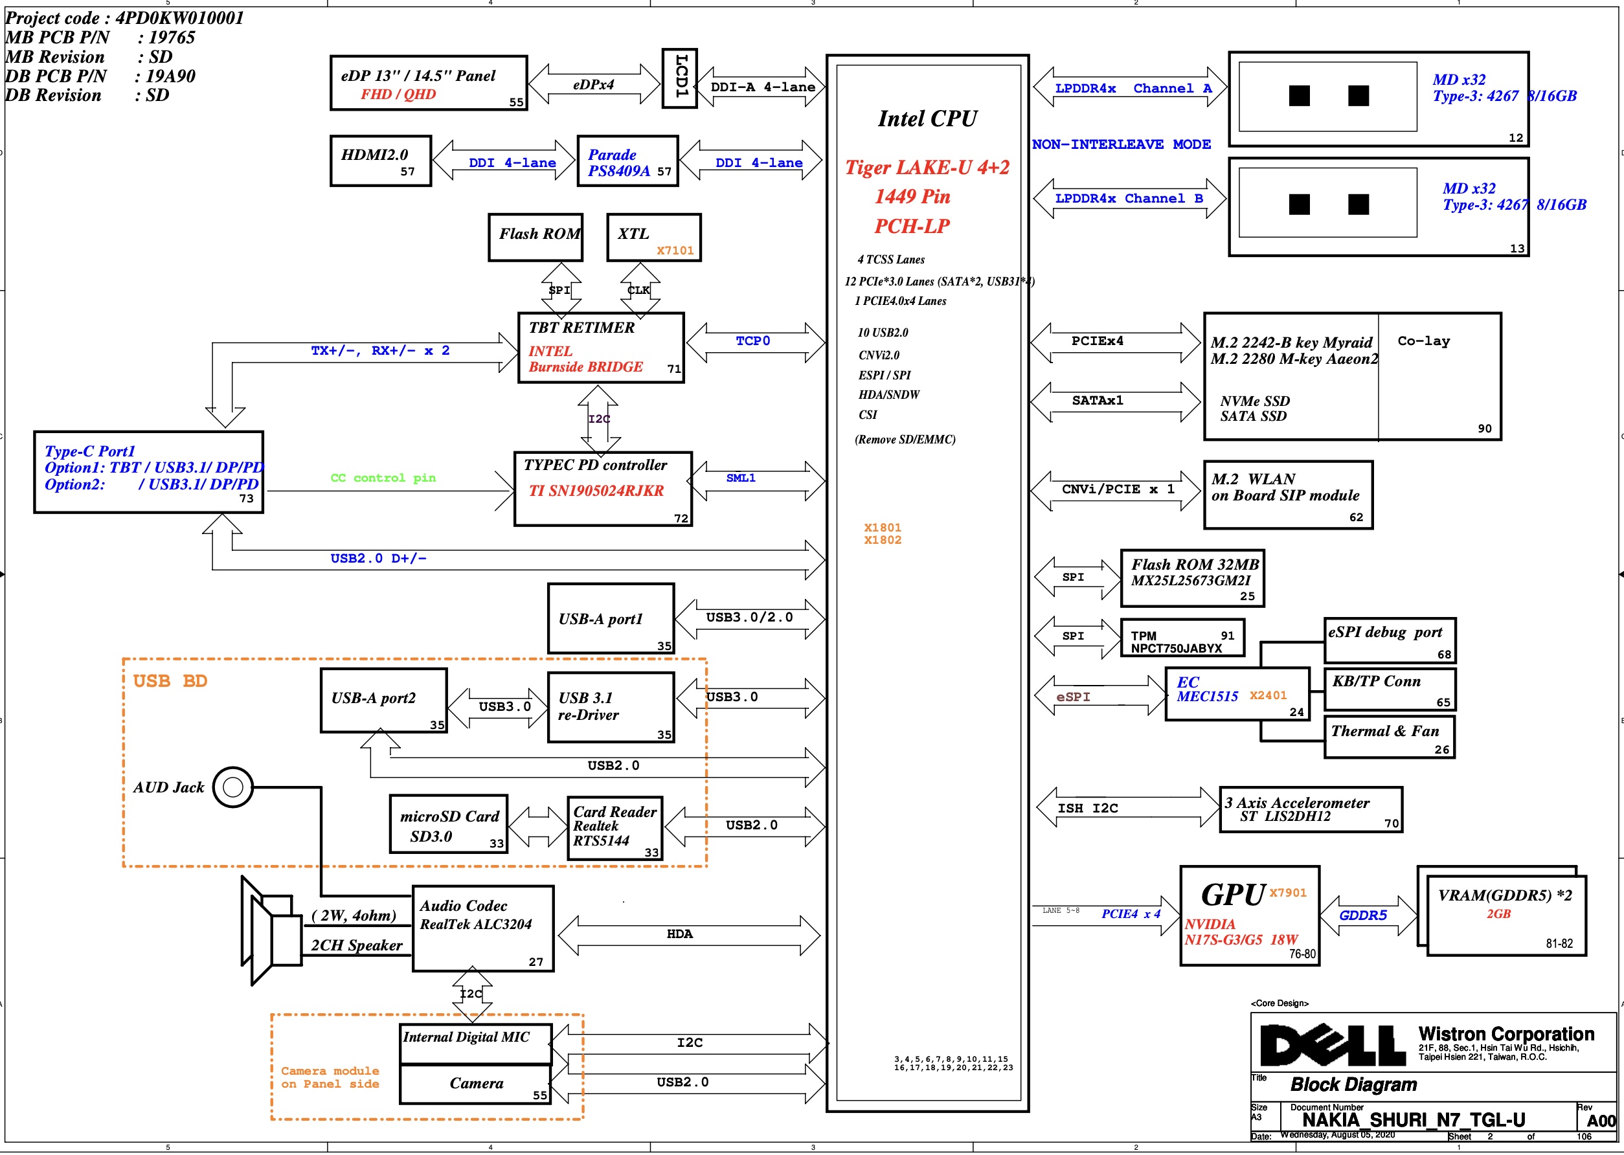Click TYPEC PD controller block

[x=602, y=489]
